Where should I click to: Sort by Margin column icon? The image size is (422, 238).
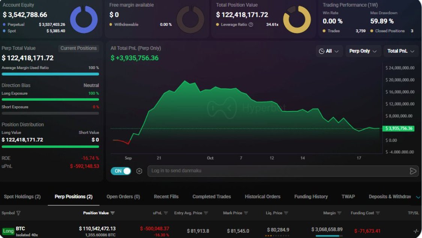point(339,213)
